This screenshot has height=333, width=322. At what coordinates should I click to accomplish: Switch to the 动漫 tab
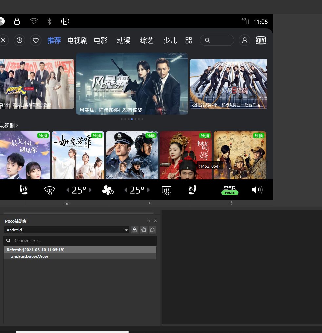(124, 40)
